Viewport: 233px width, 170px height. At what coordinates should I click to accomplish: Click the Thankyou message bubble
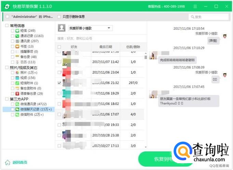coord(189,101)
